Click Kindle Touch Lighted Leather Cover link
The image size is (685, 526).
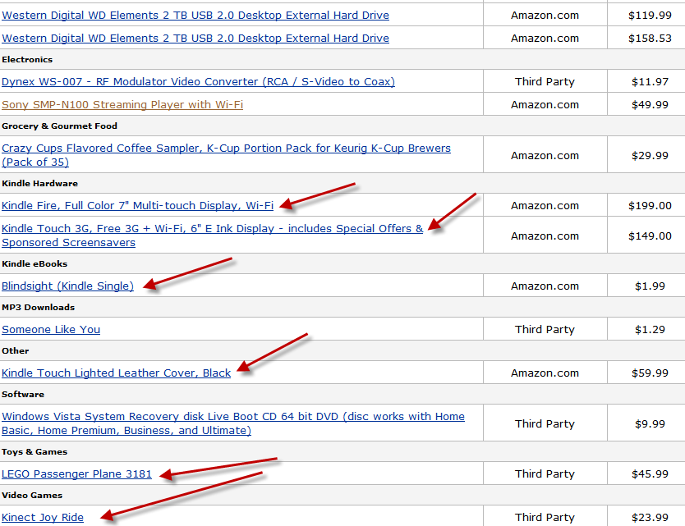(x=116, y=373)
